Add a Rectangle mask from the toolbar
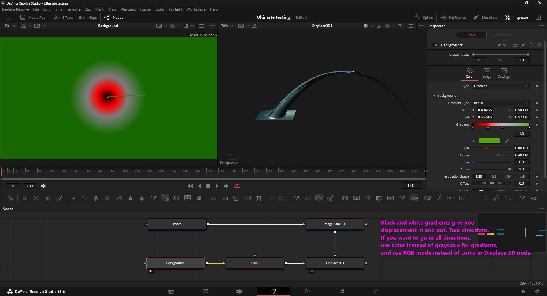This screenshot has width=547, height=296. point(473,198)
